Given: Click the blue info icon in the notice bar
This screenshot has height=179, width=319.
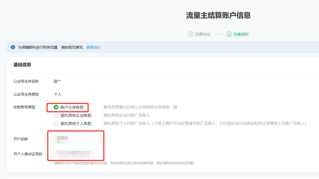Looking at the screenshot, I should [13, 47].
